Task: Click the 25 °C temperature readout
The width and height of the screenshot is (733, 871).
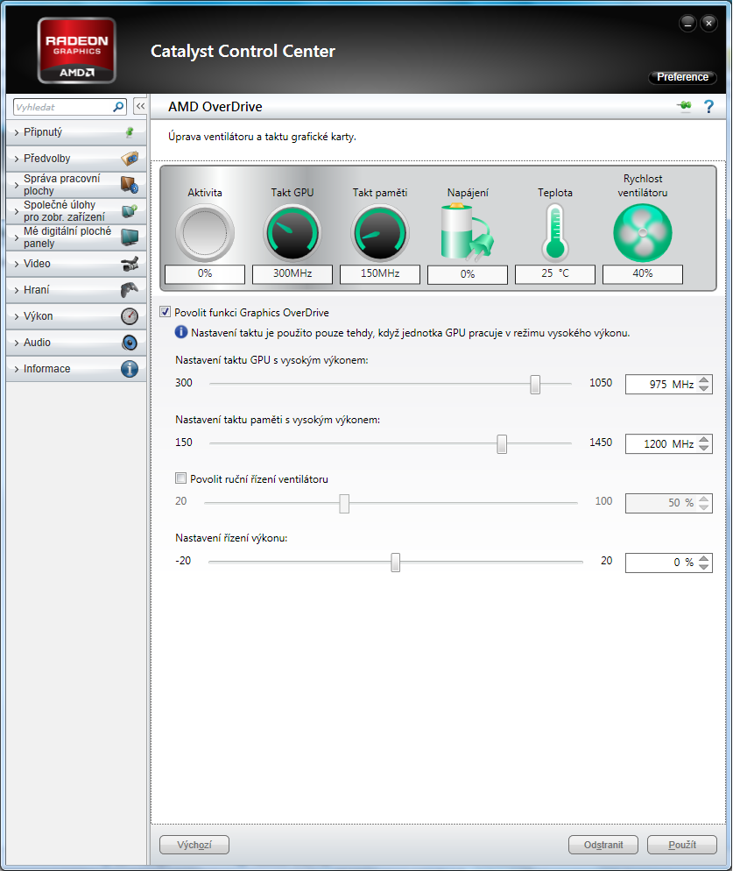Action: (x=554, y=274)
